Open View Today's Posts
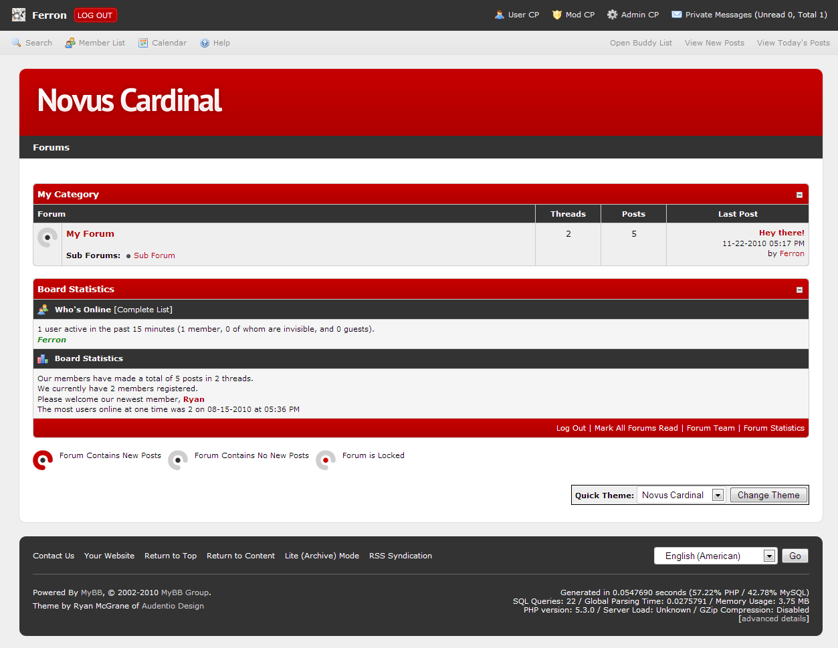This screenshot has height=648, width=838. click(x=793, y=43)
